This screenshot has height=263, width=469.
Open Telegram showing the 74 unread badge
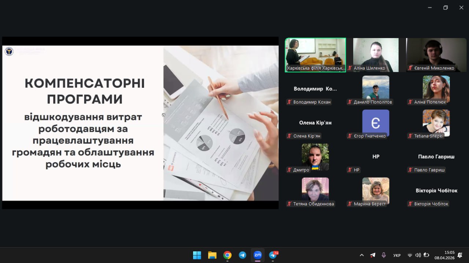pyautogui.click(x=273, y=255)
